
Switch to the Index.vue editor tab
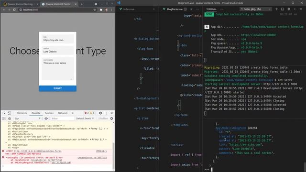(x=129, y=9)
